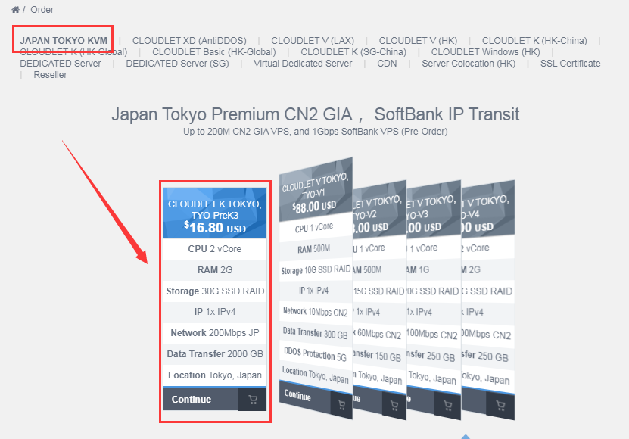Open the CDN category
Screen dimensions: 629x439
click(x=387, y=64)
